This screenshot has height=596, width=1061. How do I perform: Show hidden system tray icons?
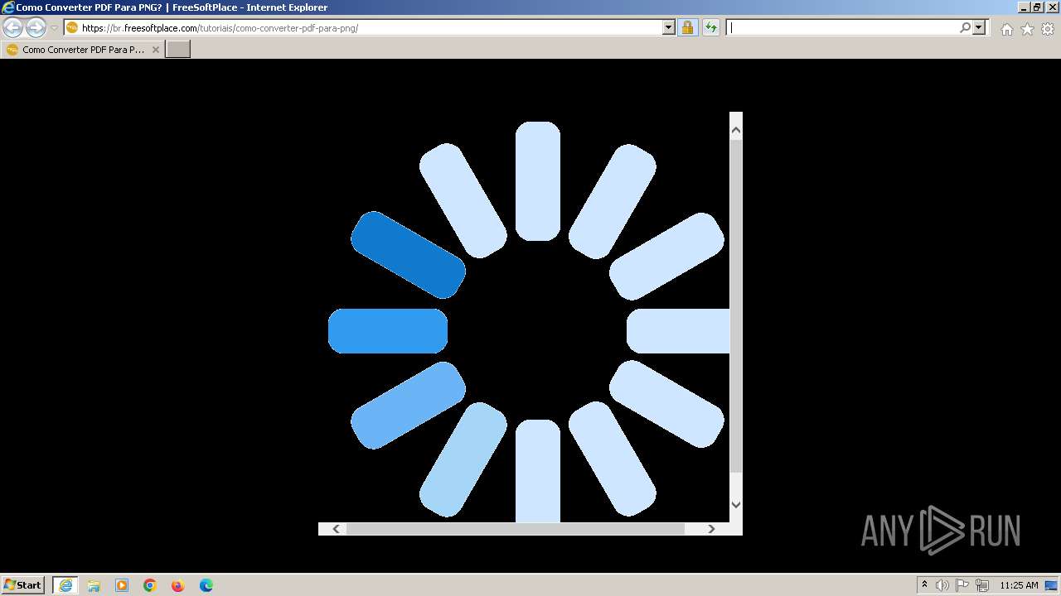924,585
